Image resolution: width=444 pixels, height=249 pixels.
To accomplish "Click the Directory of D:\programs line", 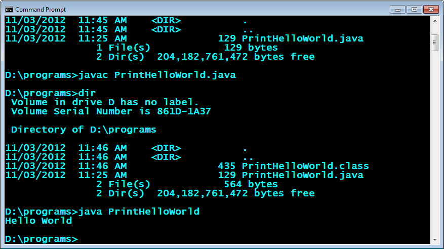I will [84, 130].
